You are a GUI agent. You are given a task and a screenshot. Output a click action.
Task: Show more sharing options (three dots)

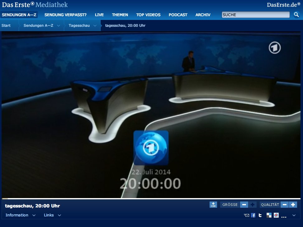point(284,217)
